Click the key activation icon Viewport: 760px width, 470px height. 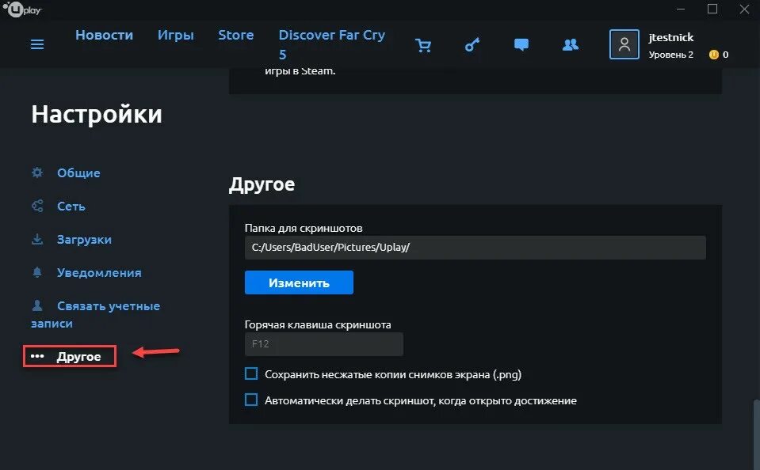tap(472, 45)
